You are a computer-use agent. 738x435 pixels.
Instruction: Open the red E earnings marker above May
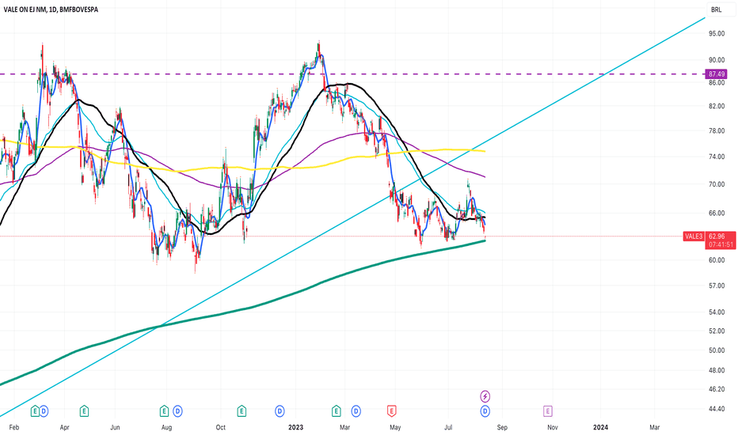(x=392, y=411)
